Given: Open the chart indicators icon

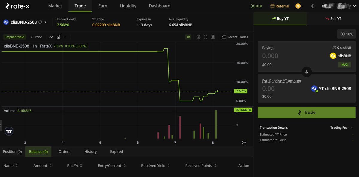Looking at the screenshot, I should point(58,37).
